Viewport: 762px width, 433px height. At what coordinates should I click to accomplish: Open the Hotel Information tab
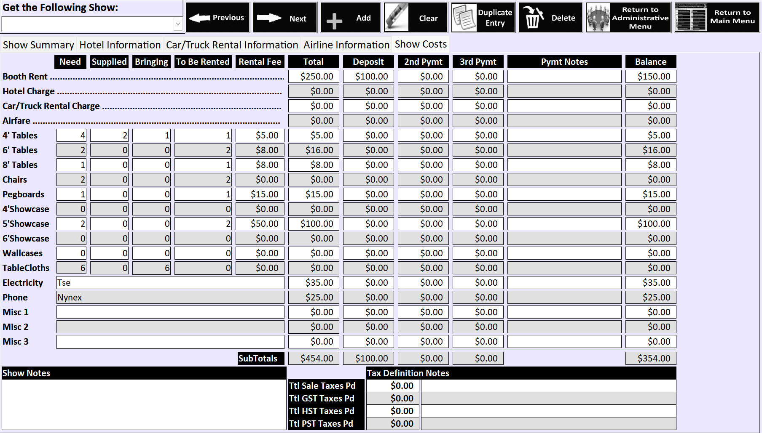[x=120, y=45]
